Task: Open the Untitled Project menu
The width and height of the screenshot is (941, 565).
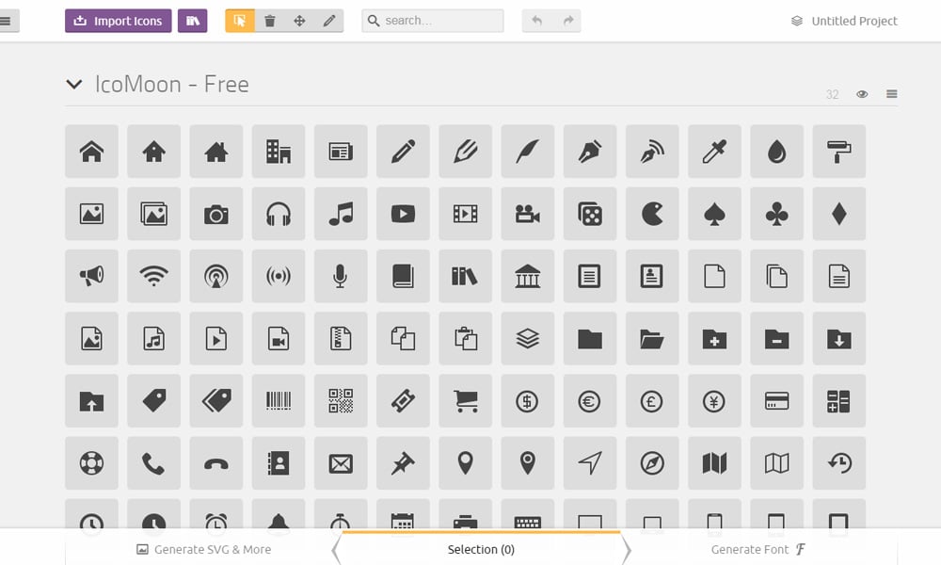Action: point(844,21)
